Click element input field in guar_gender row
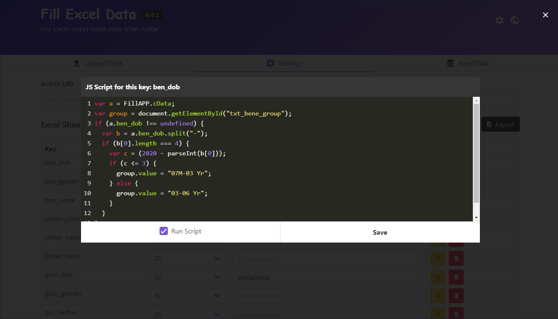 pos(328,296)
